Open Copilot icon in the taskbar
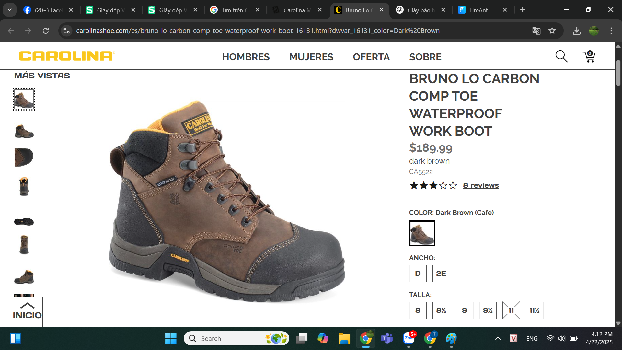The height and width of the screenshot is (350, 622). [x=323, y=339]
